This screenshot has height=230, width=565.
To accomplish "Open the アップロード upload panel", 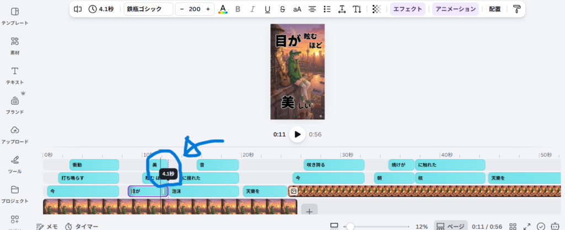I will [x=15, y=134].
